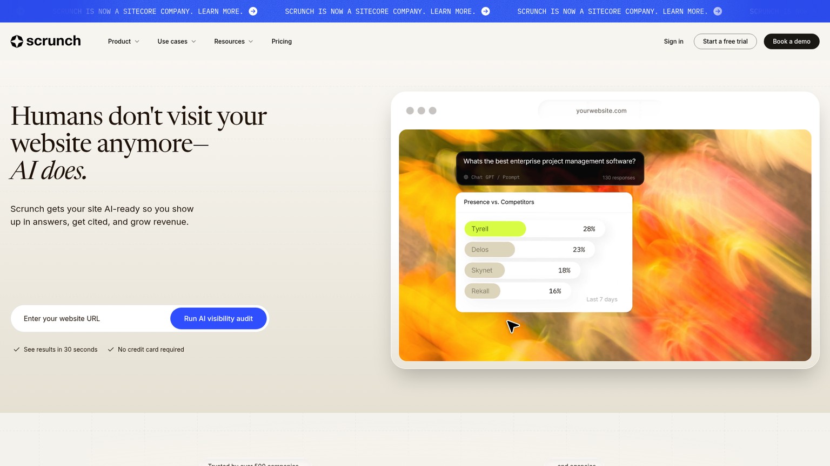Click the '28%' value
Viewport: 830px width, 466px height.
point(589,229)
